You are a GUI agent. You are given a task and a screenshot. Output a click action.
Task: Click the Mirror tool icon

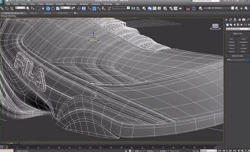[x=133, y=8]
